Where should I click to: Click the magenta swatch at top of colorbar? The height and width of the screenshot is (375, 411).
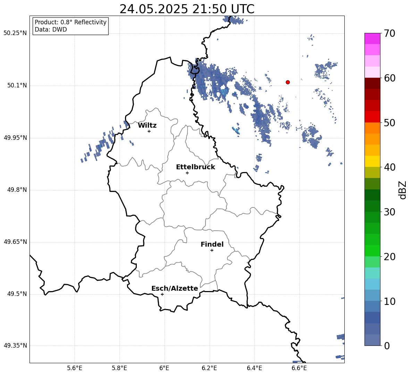click(372, 39)
